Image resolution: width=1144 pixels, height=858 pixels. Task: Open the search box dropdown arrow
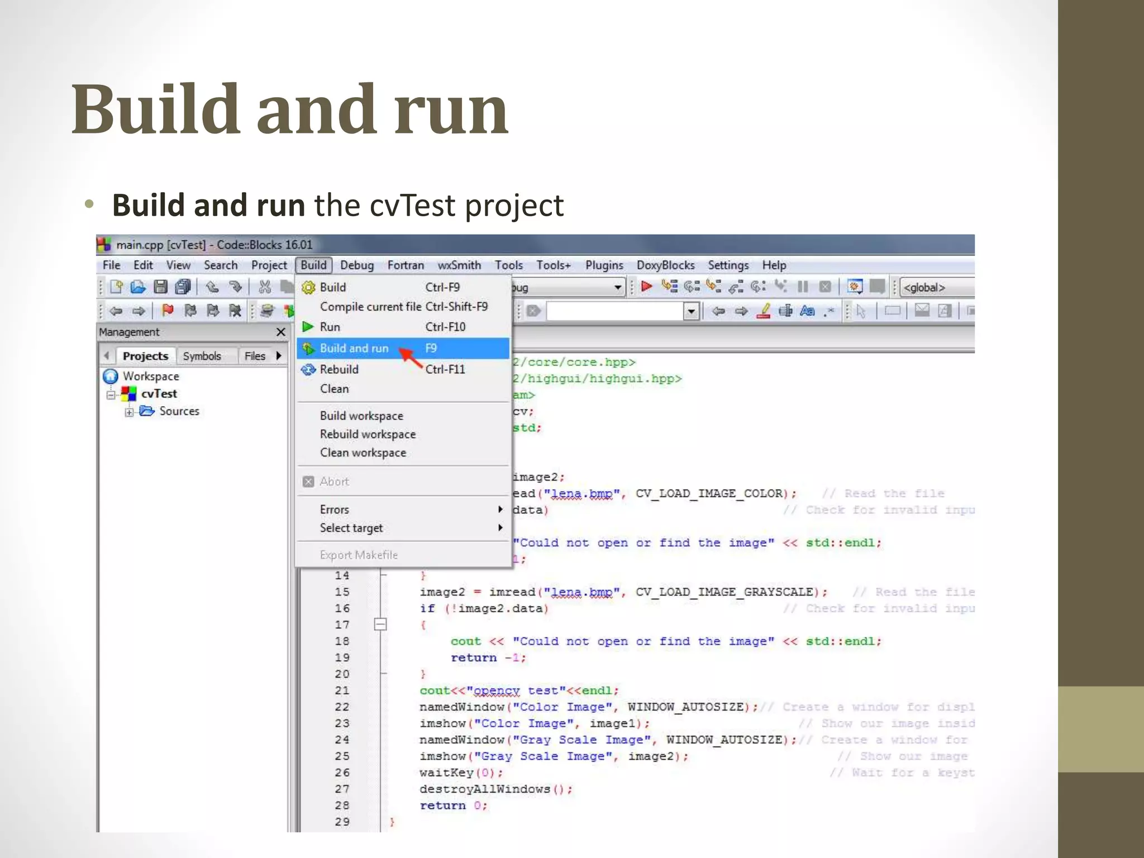tap(691, 311)
